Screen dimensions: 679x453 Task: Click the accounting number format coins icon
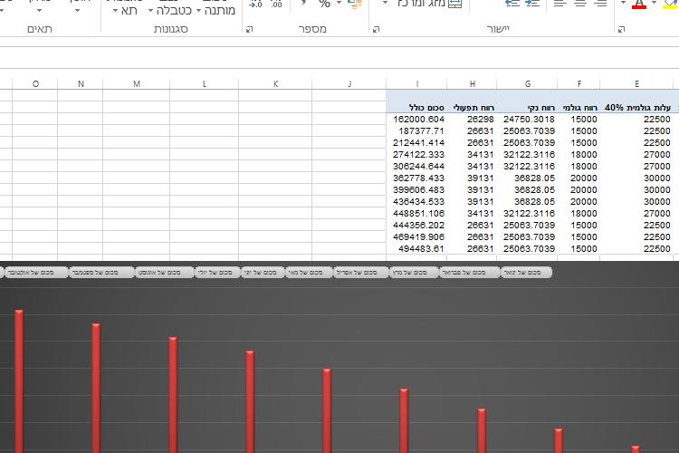point(355,4)
